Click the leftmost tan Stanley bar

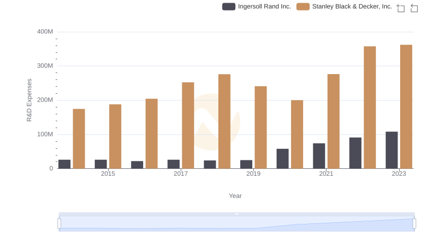click(x=79, y=139)
